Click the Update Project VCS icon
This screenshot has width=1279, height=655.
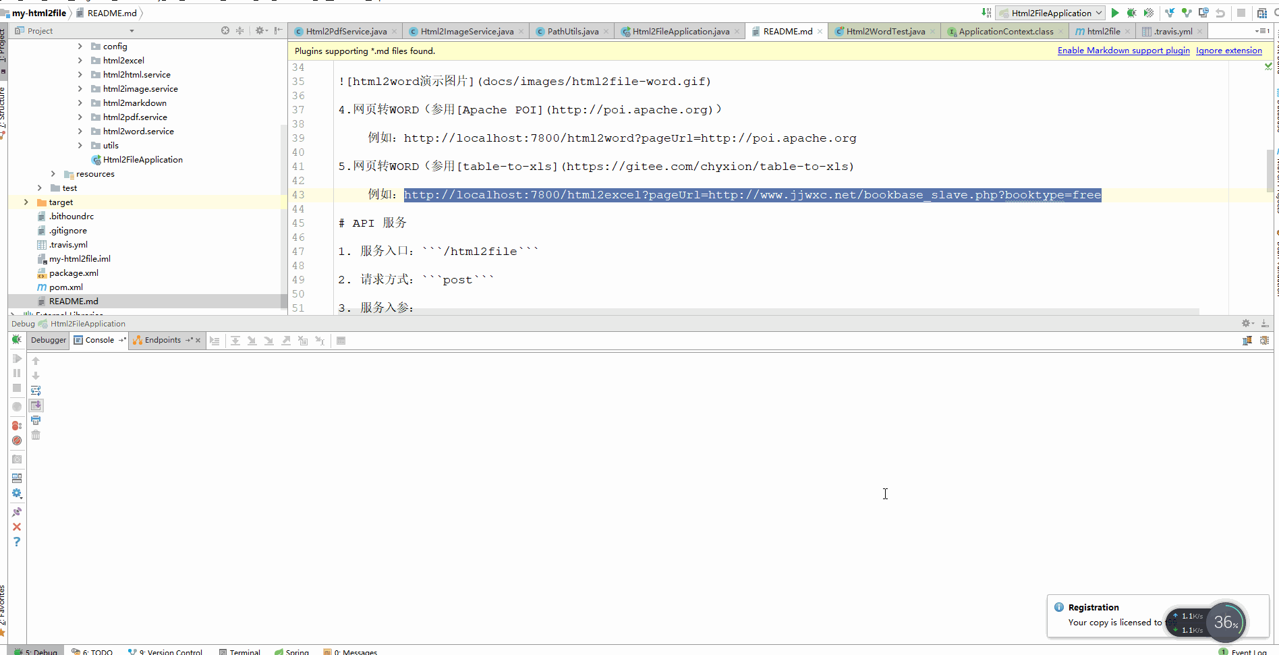[x=1170, y=13]
